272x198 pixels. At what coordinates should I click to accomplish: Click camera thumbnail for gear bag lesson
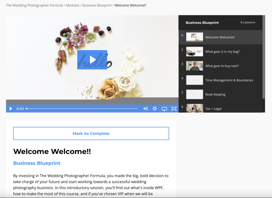tap(194, 51)
